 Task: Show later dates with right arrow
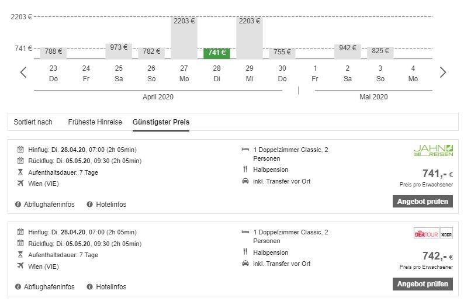[x=442, y=72]
